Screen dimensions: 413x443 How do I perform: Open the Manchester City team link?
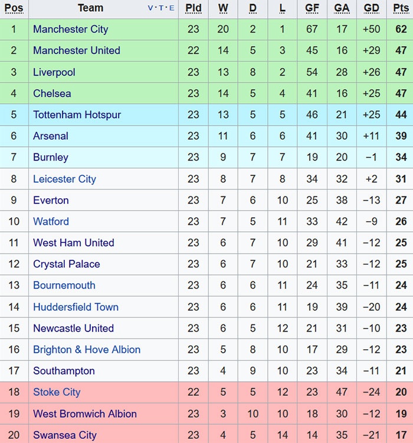tap(70, 29)
